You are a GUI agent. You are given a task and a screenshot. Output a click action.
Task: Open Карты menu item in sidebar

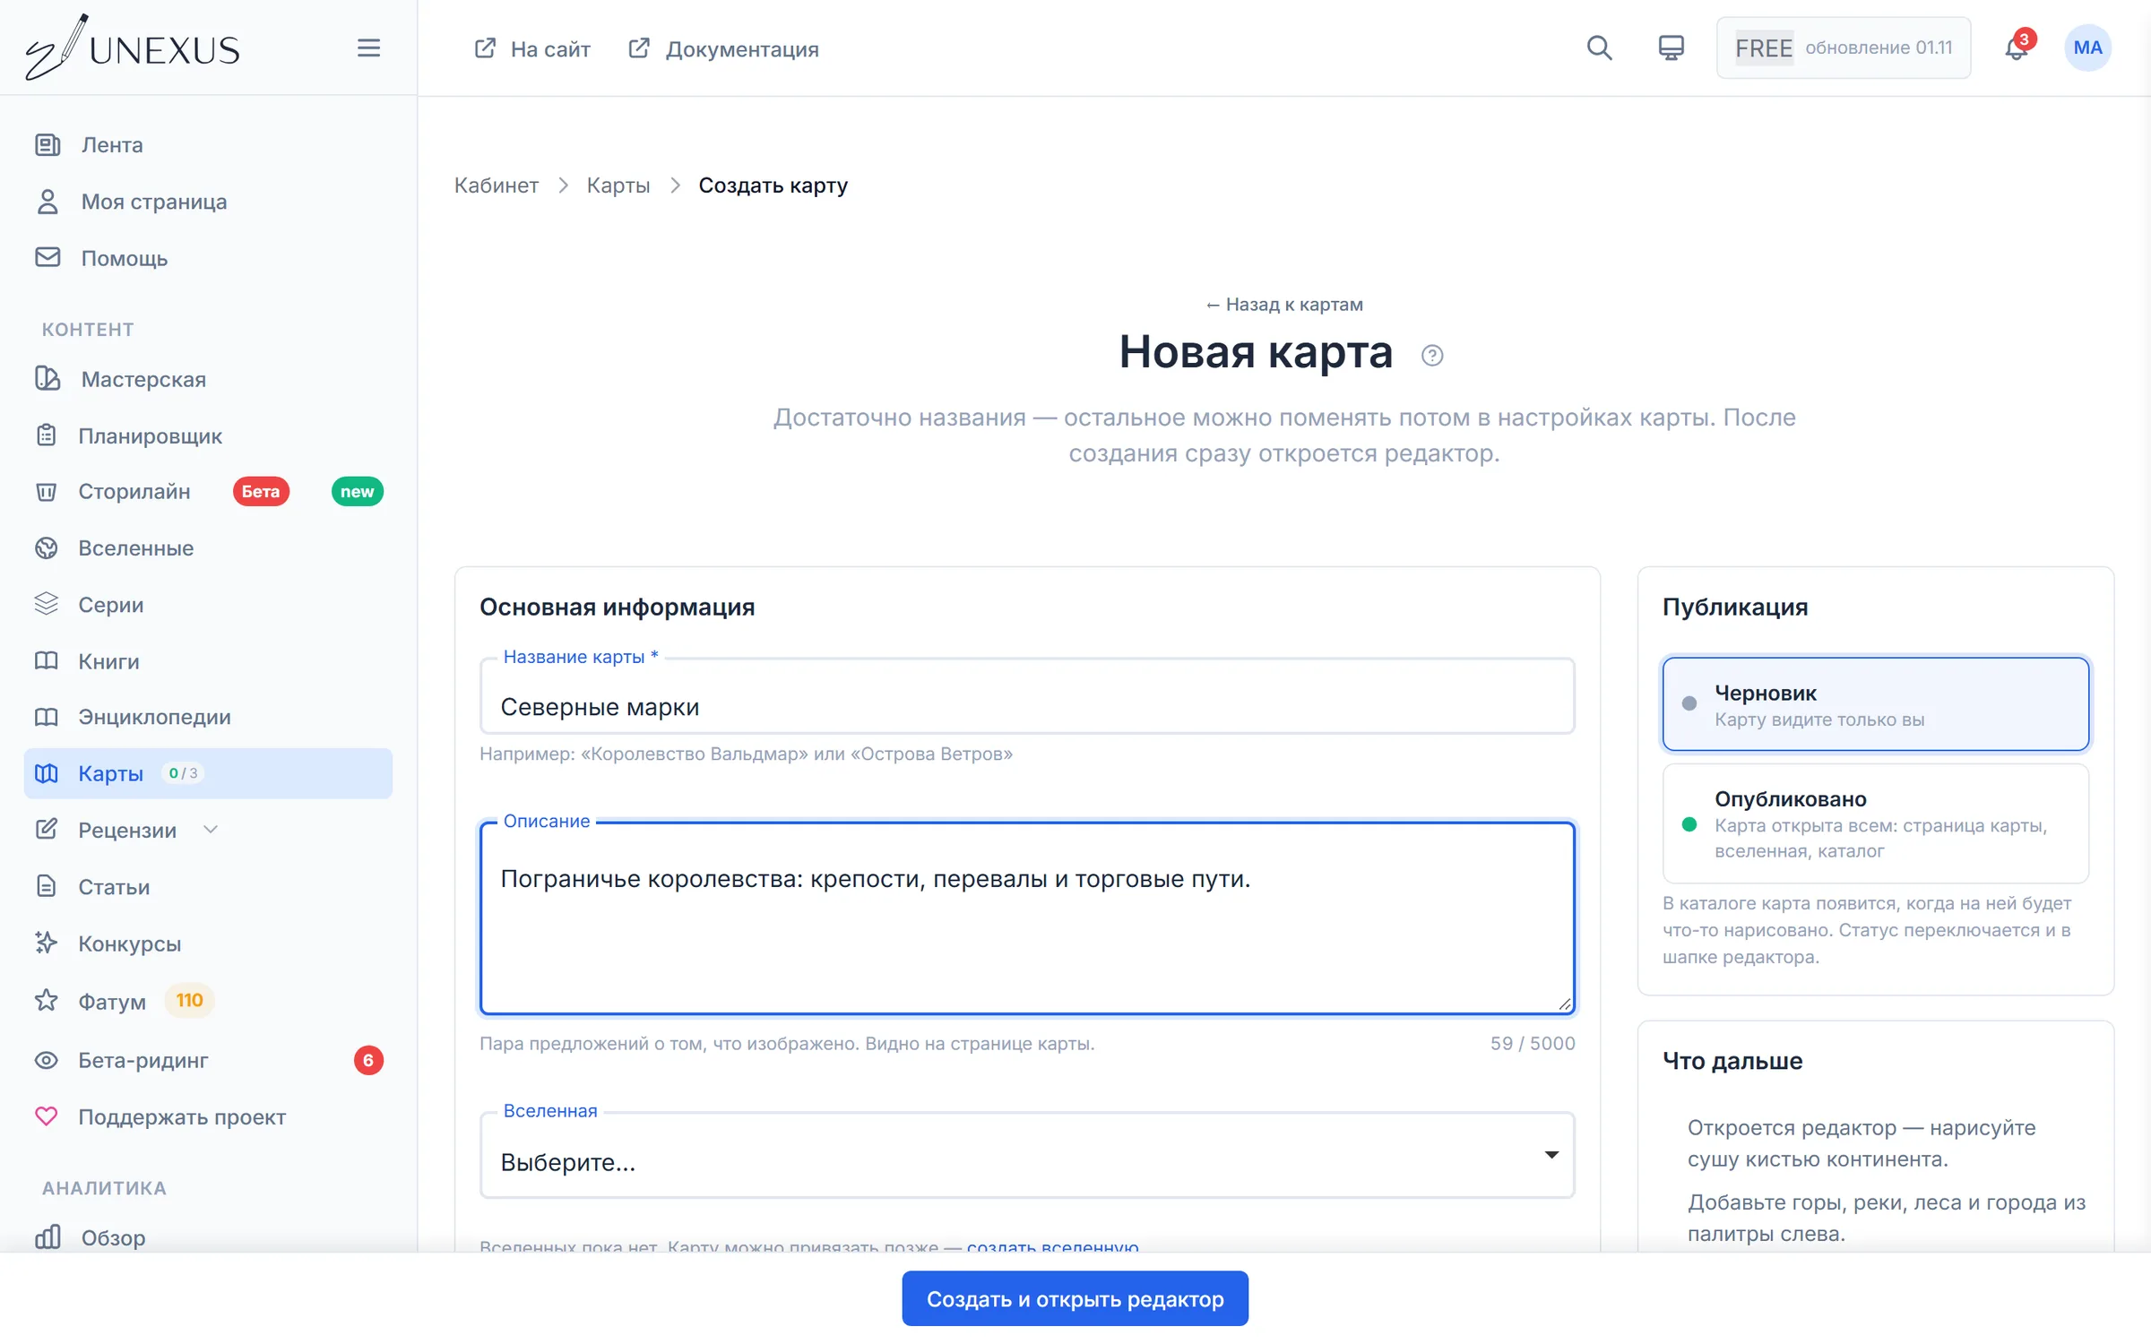click(x=208, y=773)
